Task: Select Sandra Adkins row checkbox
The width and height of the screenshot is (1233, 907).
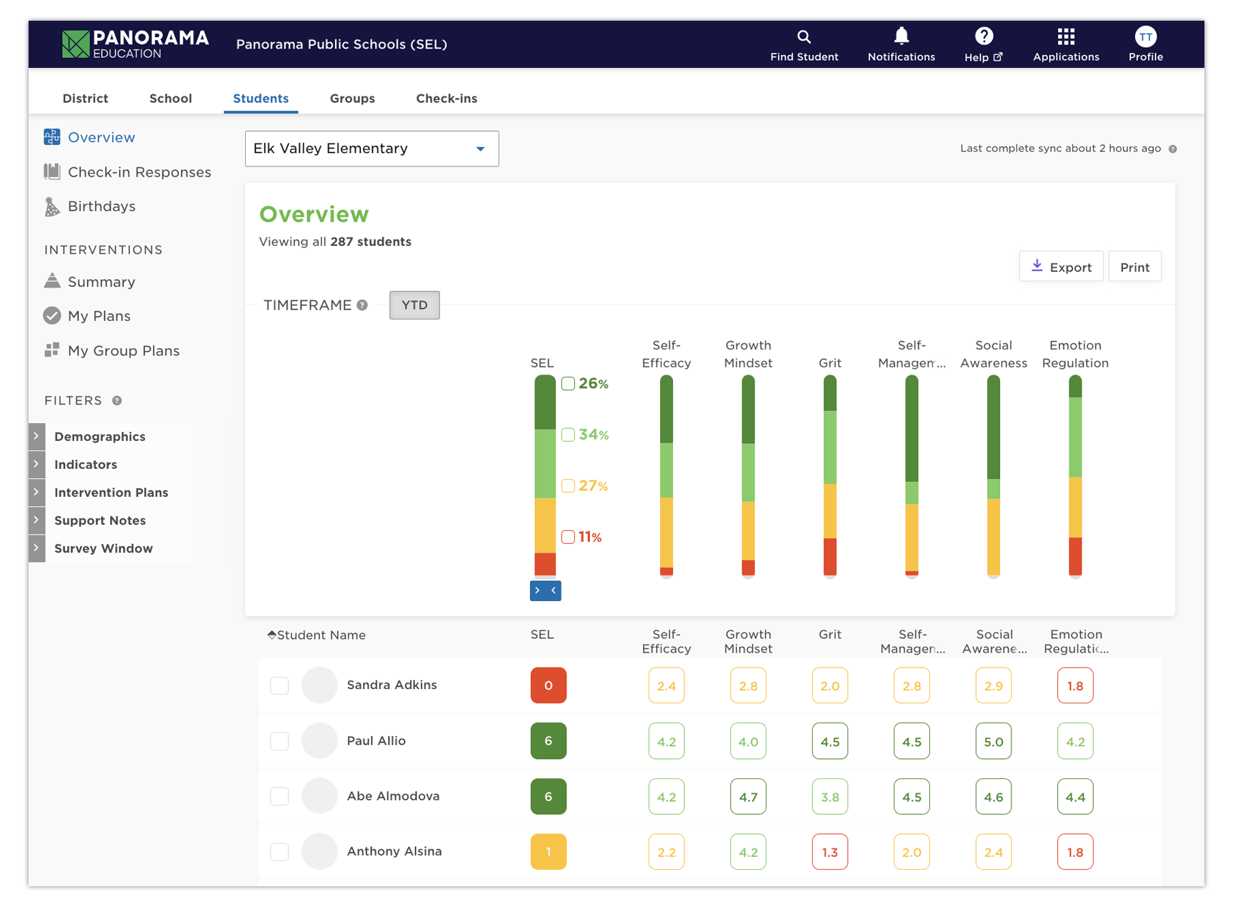Action: [279, 685]
